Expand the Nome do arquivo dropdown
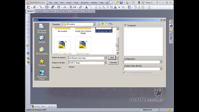The width and height of the screenshot is (199, 112). [105, 58]
